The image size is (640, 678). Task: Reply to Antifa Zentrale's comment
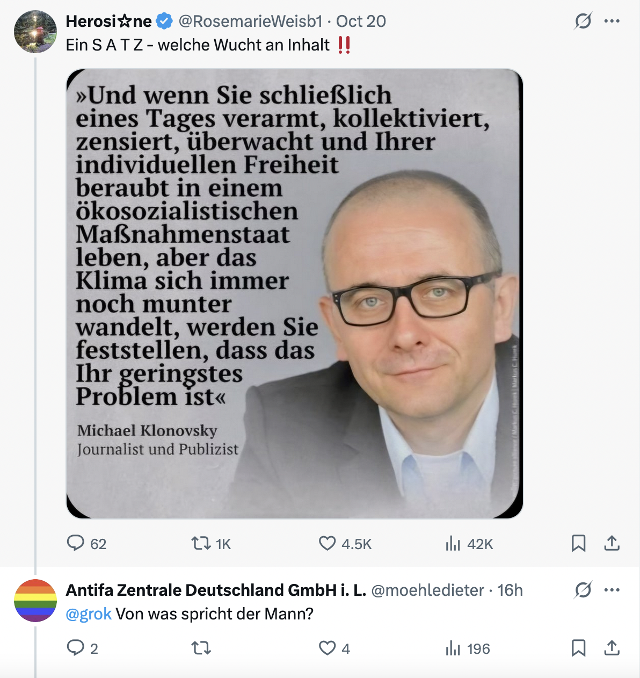(76, 648)
